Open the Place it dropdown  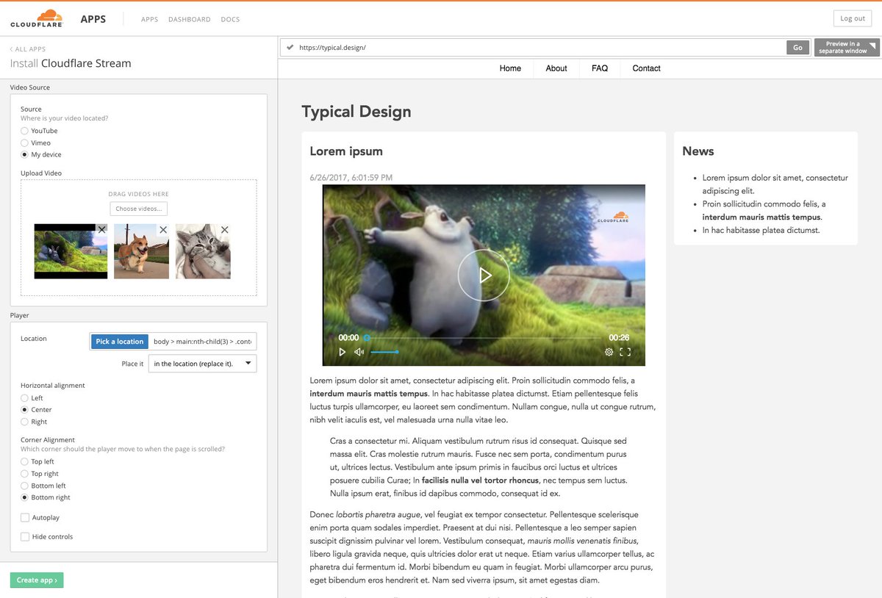[203, 364]
